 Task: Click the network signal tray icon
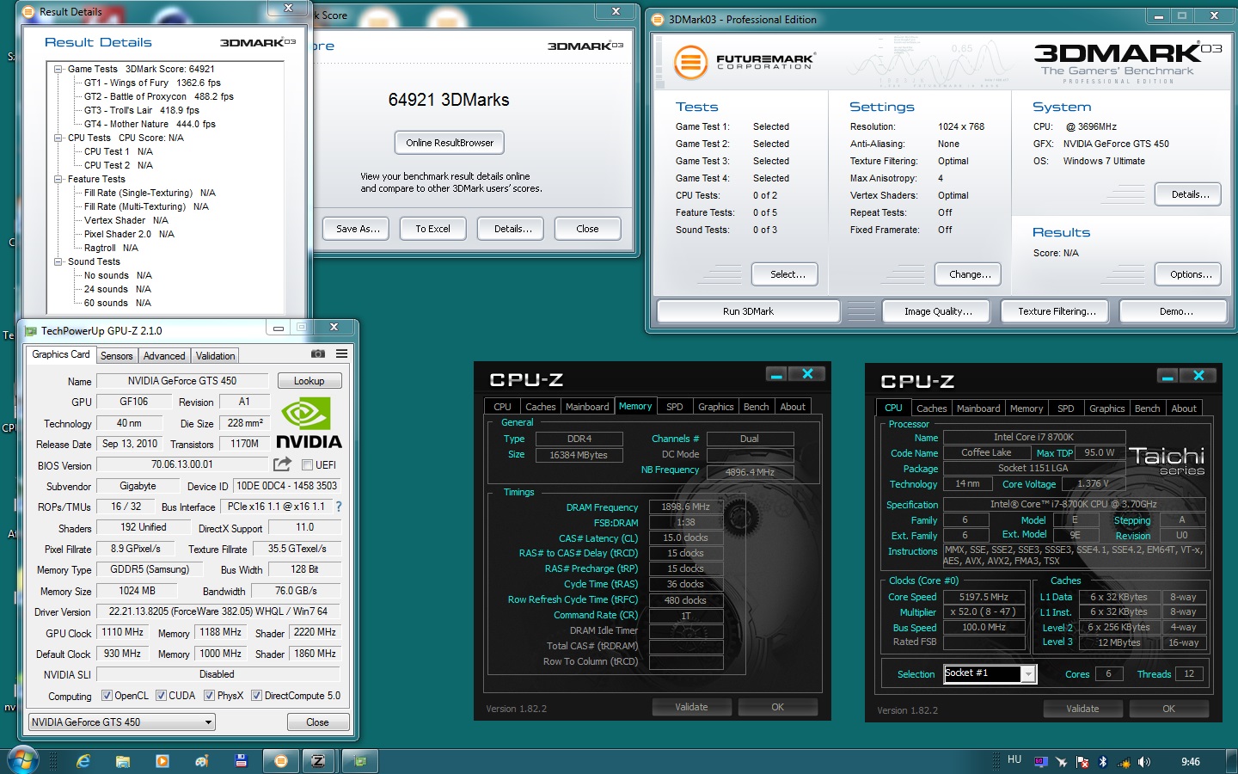(x=1124, y=762)
